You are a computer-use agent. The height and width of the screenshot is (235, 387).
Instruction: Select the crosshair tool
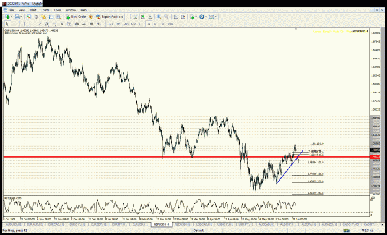(x=15, y=24)
